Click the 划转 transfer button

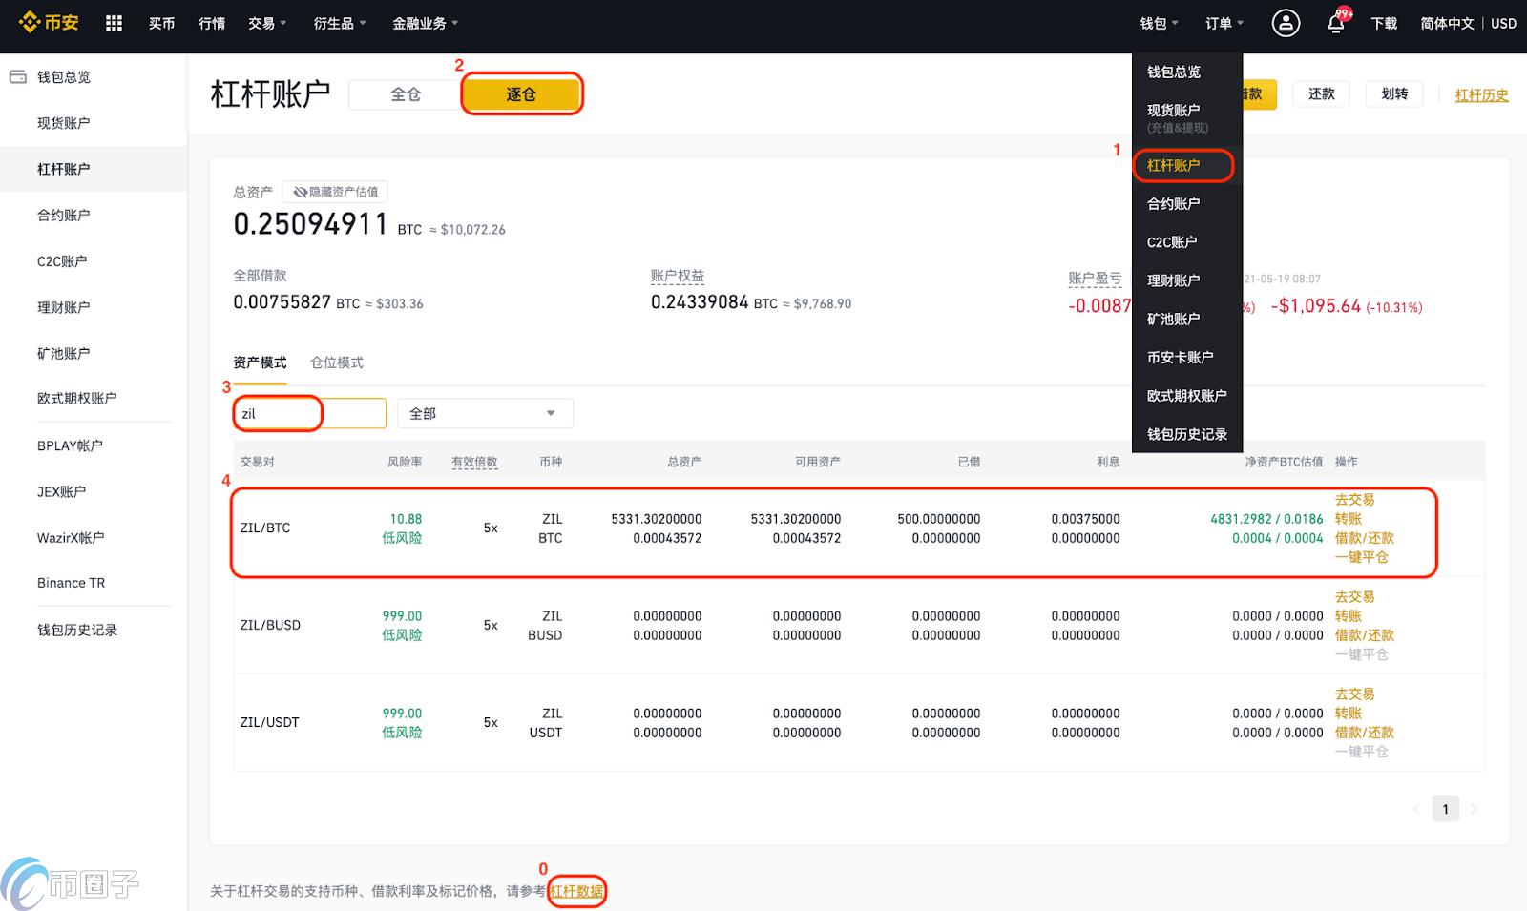coord(1393,93)
